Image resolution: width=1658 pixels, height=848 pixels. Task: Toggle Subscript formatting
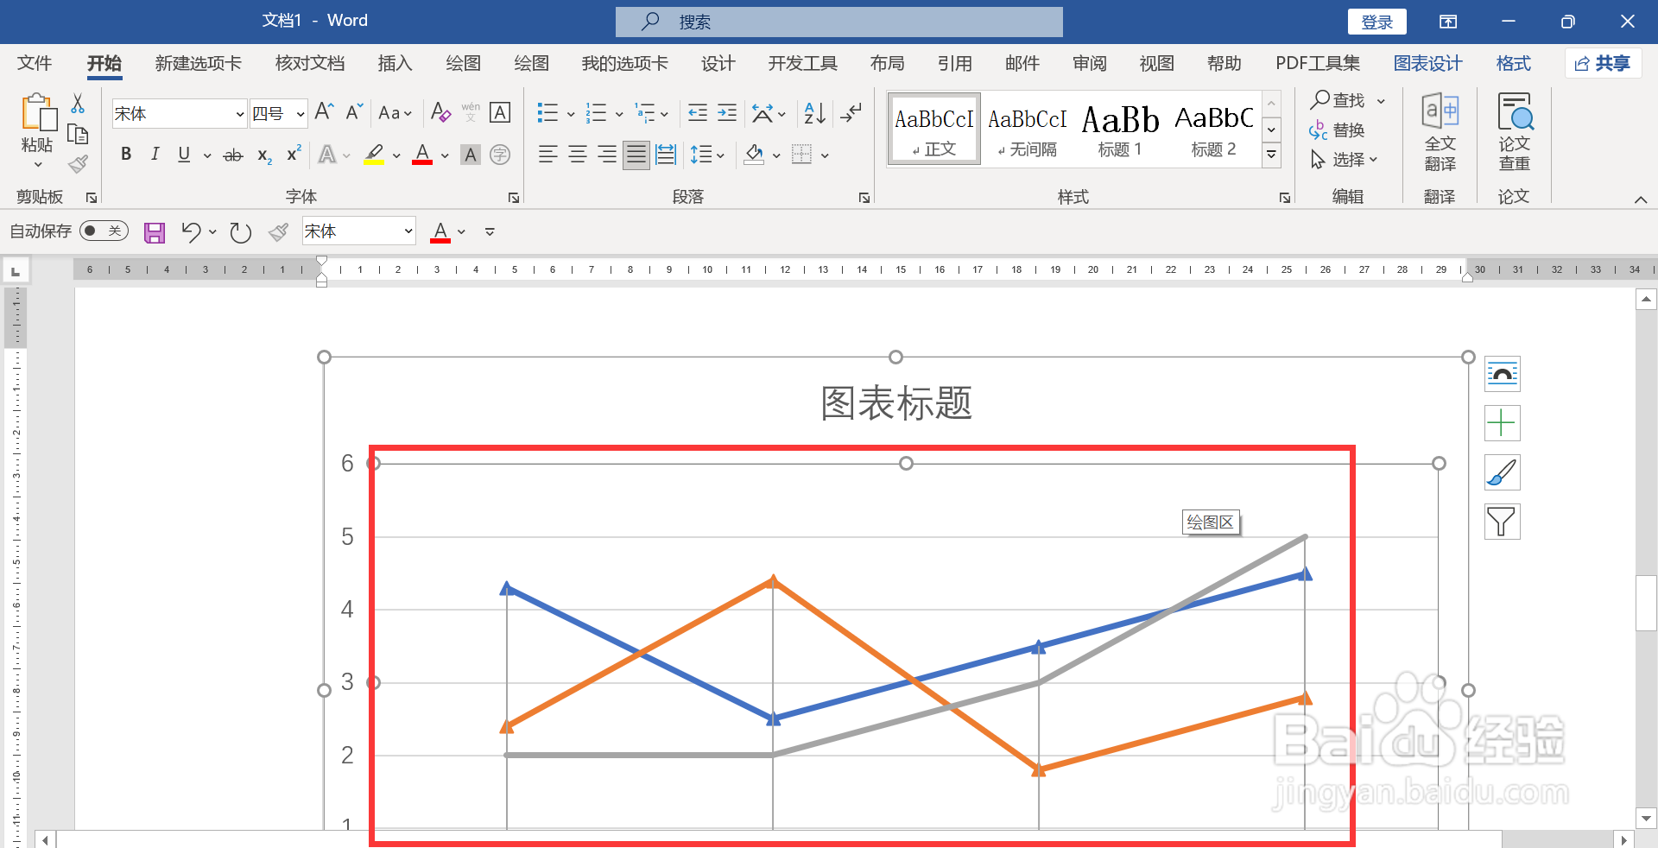(264, 155)
